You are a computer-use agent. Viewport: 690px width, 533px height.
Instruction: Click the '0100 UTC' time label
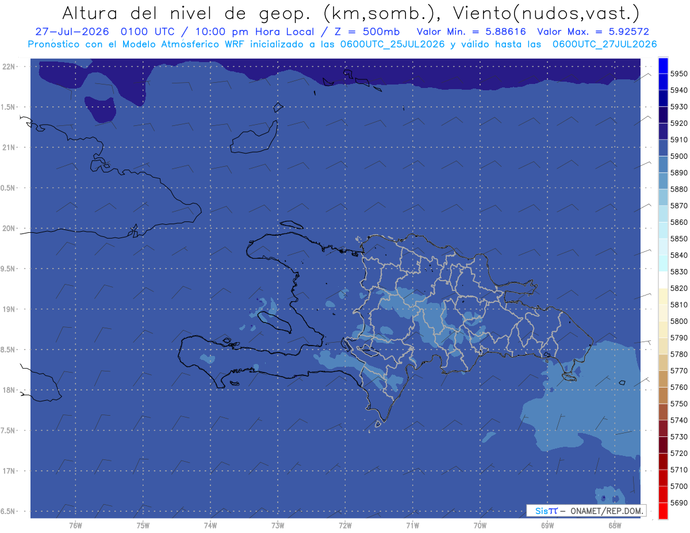click(x=150, y=32)
